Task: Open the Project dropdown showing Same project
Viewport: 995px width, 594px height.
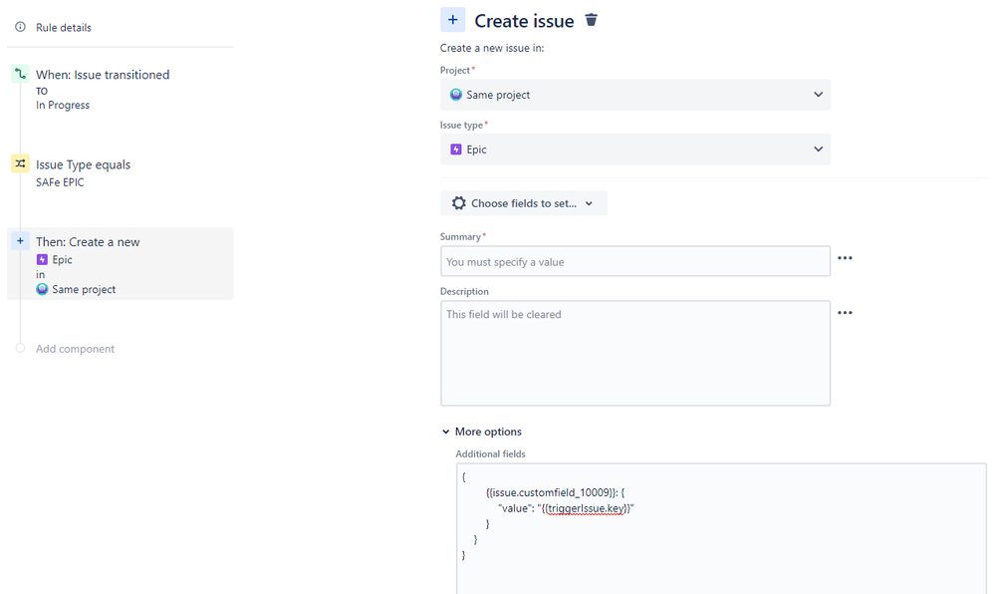Action: (x=633, y=94)
